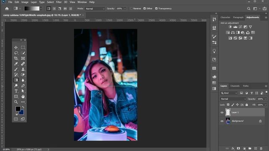Screen dimensions: 269x151
Task: Change the screen mode icon
Action: click(x=23, y=119)
